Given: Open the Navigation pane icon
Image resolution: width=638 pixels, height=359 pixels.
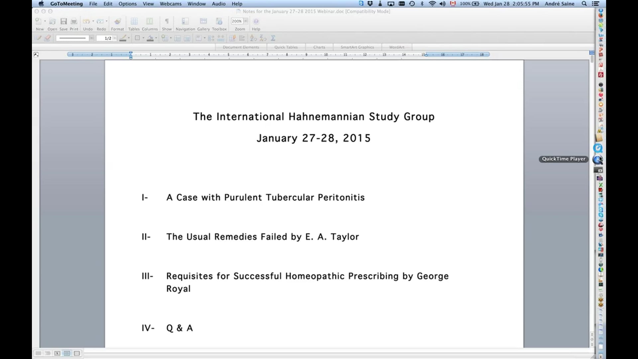Looking at the screenshot, I should pyautogui.click(x=185, y=21).
